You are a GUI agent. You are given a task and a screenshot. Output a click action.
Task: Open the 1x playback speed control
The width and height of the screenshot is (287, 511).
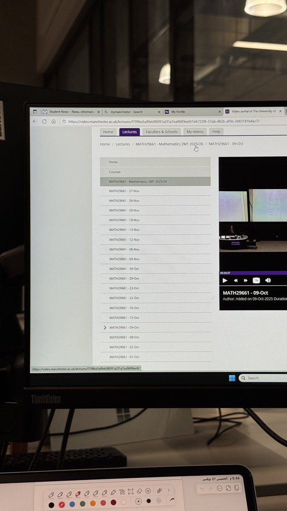[x=256, y=280]
